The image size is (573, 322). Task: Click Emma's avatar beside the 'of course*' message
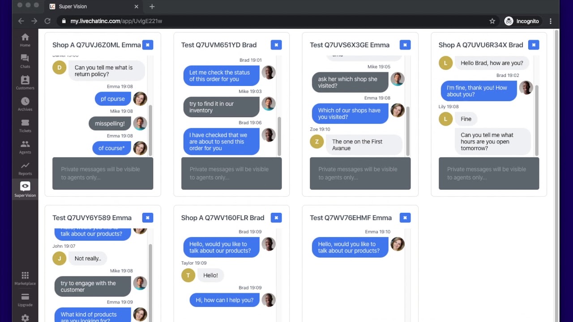(x=140, y=148)
